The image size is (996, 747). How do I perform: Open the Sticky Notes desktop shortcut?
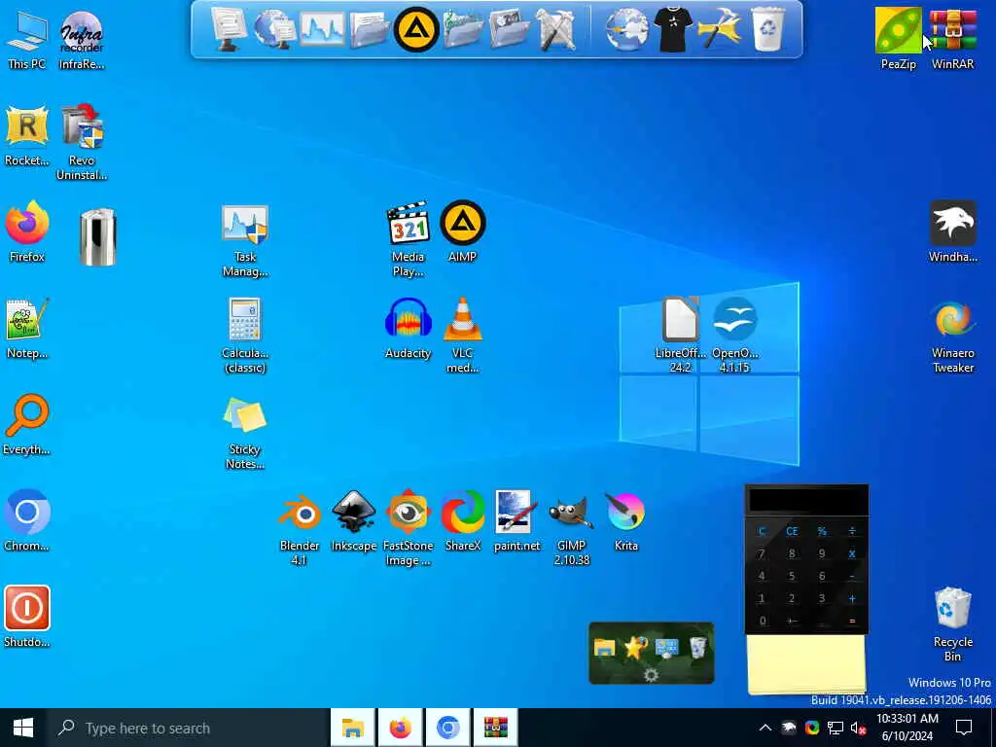[245, 433]
